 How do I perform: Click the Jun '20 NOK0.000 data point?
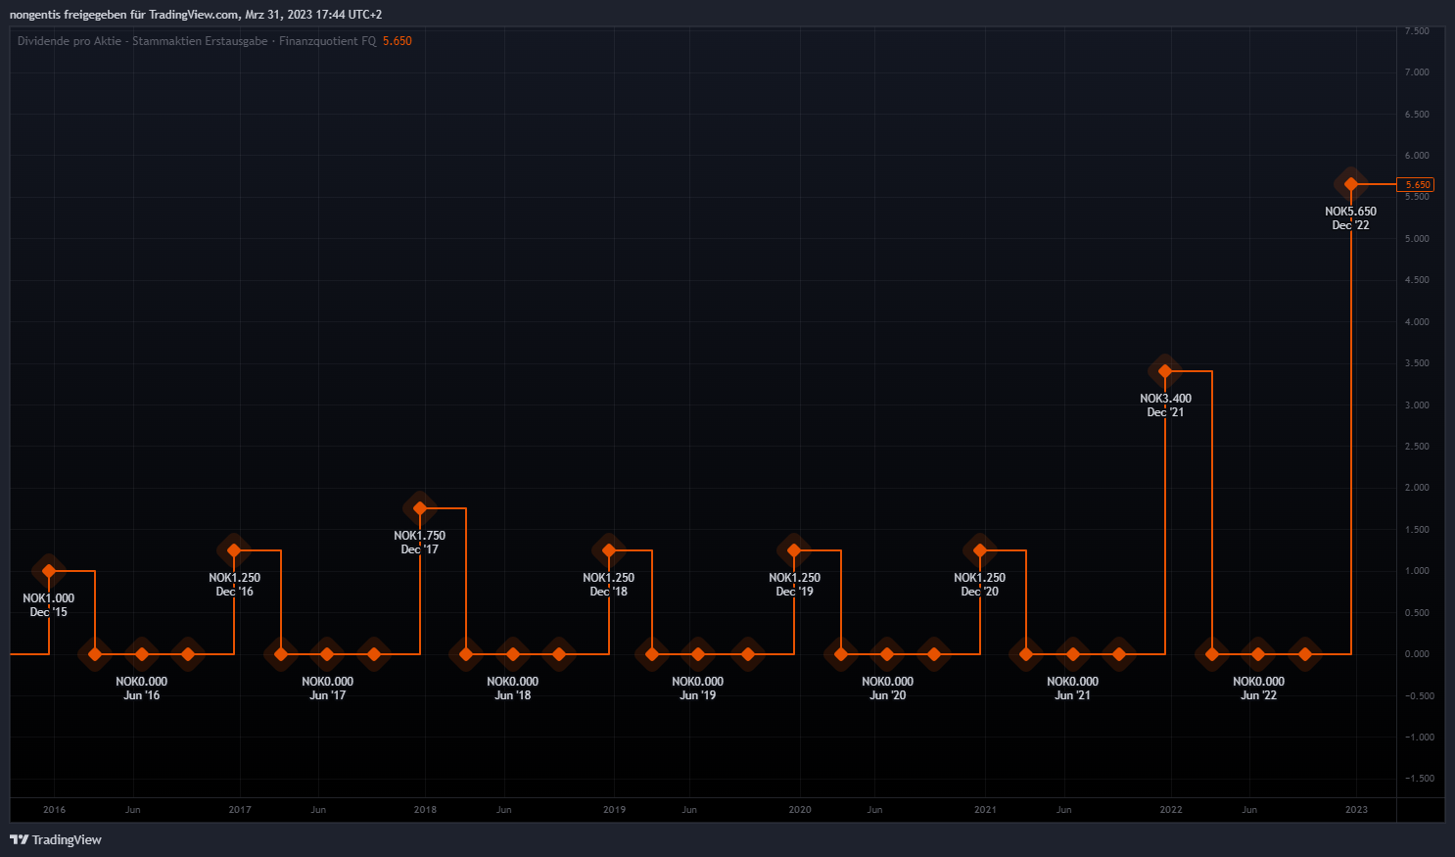coord(887,654)
